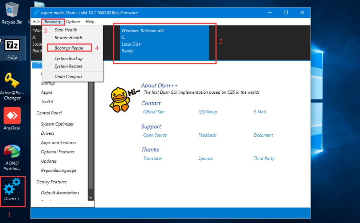Click the E-Mail contact link

point(260,112)
